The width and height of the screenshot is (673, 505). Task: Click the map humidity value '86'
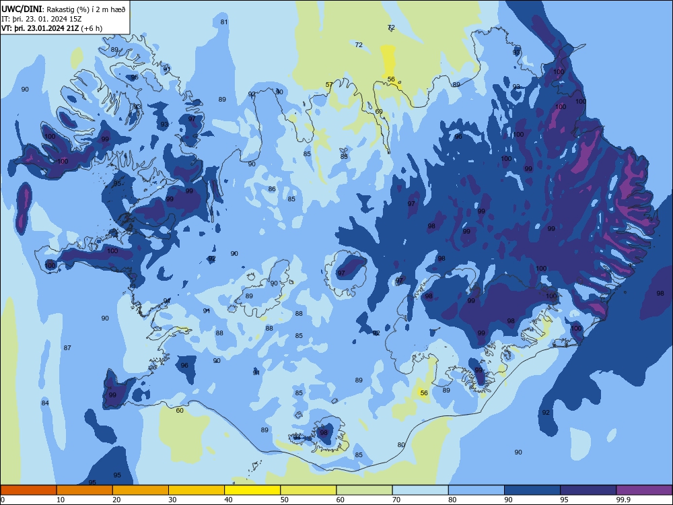point(272,189)
